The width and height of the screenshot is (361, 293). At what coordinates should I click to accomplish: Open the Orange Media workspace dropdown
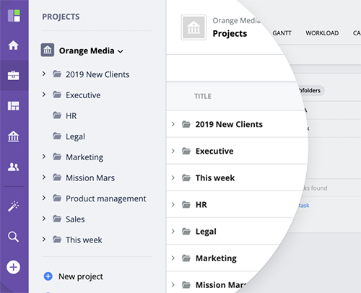point(91,51)
